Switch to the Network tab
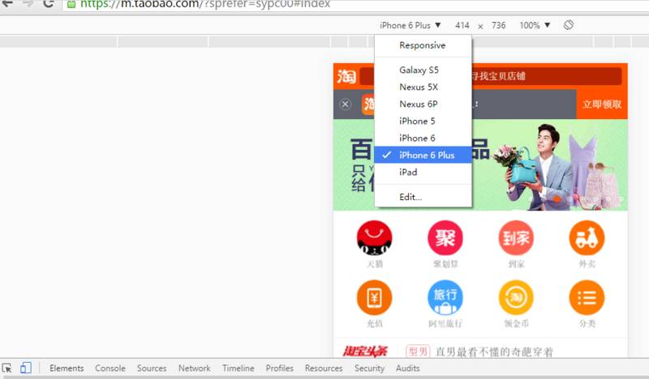 [194, 368]
